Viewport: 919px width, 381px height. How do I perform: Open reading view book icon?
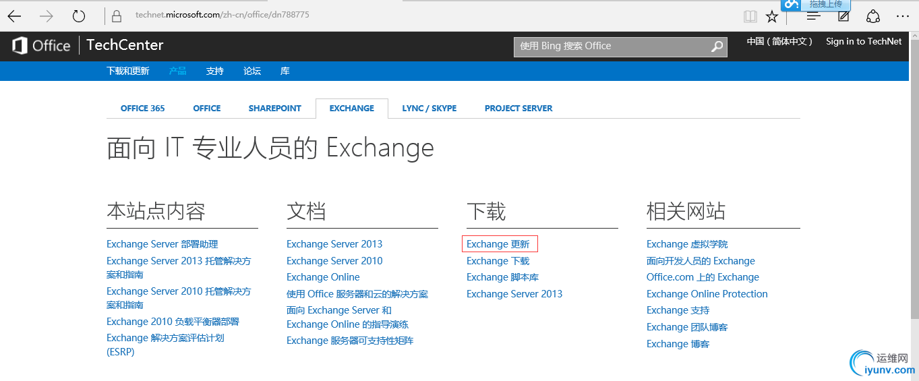click(x=750, y=16)
